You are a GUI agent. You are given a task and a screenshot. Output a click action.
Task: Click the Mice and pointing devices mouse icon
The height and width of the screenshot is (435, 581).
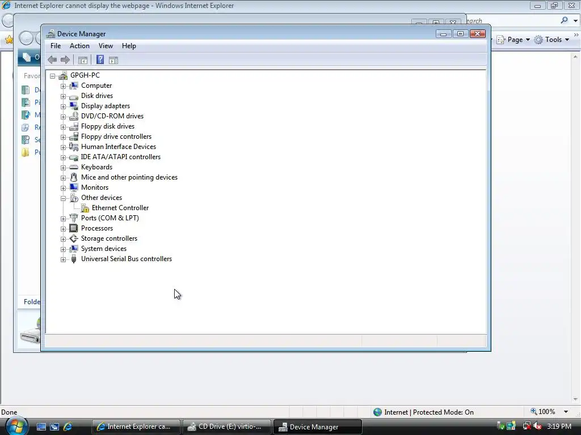74,177
